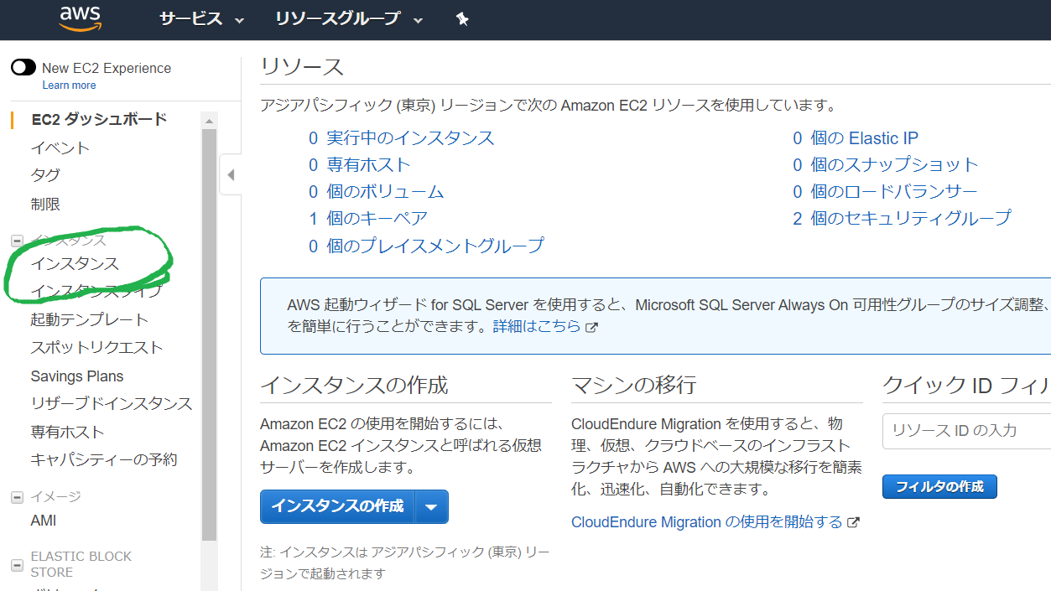Click 1 個のキーペア link
Viewport: 1051px width, 591px height.
click(368, 218)
